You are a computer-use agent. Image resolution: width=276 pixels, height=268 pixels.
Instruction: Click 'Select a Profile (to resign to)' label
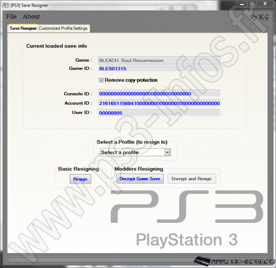(132, 142)
